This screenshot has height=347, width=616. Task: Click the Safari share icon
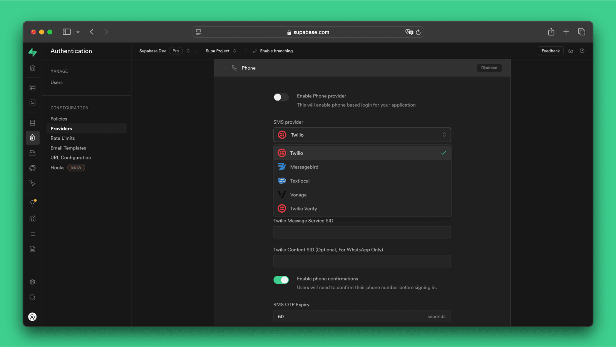[551, 32]
